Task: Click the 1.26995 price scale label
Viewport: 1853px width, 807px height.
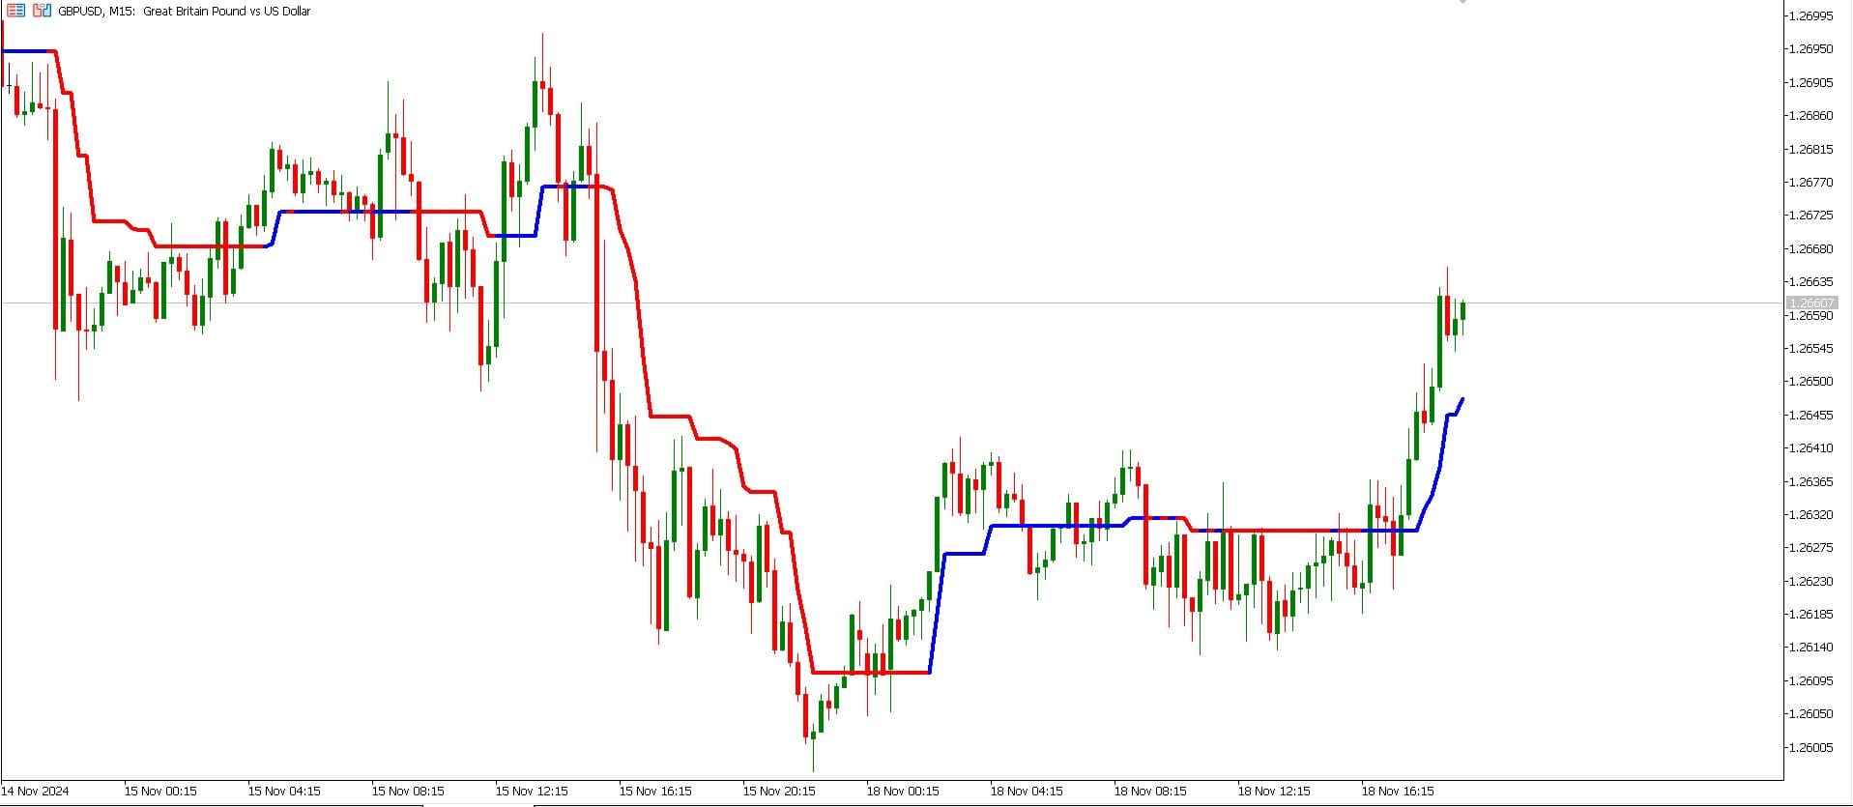Action: (x=1811, y=15)
